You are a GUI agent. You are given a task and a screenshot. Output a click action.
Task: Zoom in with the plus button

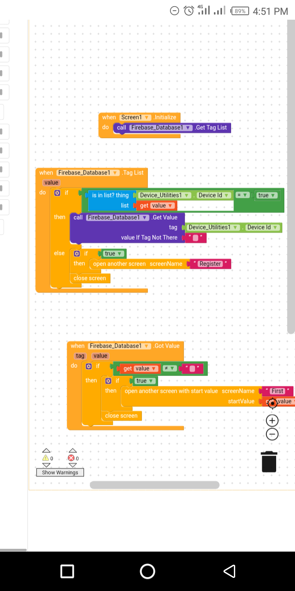(x=272, y=420)
